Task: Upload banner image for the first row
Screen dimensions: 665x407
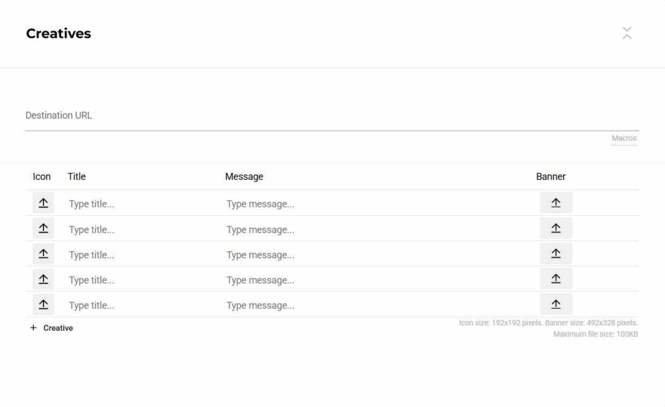Action: pyautogui.click(x=555, y=203)
